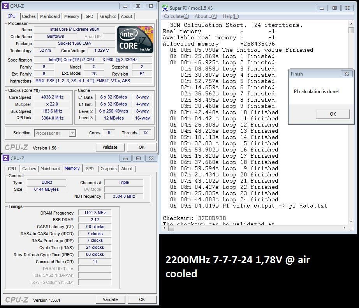The width and height of the screenshot is (359, 308).
Task: Open the About menu in Super PI
Action: point(206,16)
